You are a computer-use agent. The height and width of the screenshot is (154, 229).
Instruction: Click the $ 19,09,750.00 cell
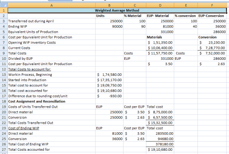coord(110,85)
